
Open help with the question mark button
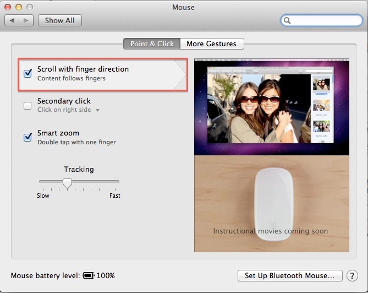coord(352,275)
